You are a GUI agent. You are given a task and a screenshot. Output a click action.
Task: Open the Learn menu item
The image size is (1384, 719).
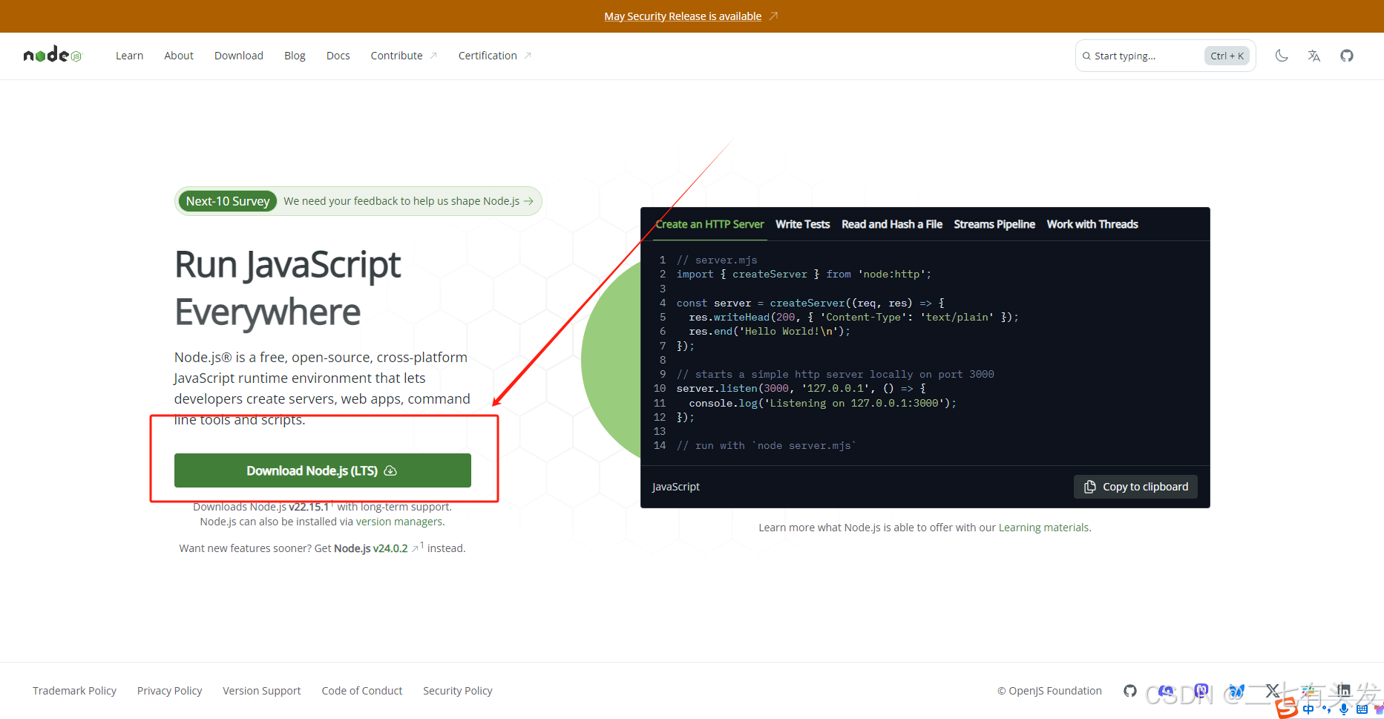click(129, 56)
